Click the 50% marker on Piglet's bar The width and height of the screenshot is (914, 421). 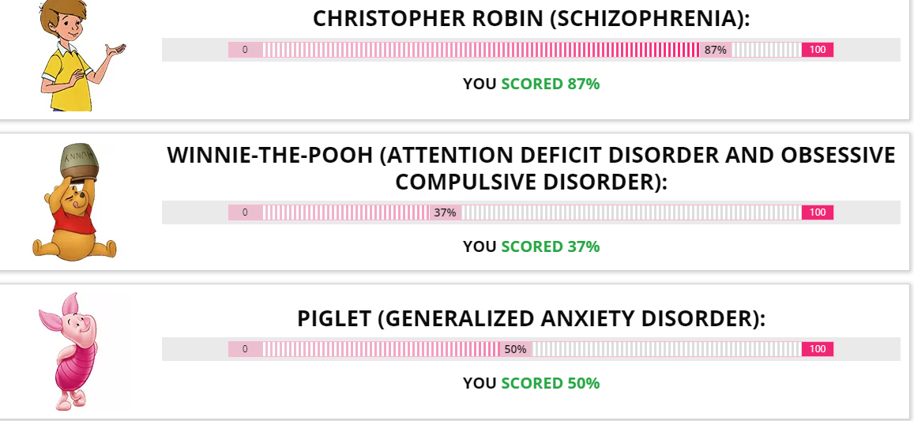(515, 348)
